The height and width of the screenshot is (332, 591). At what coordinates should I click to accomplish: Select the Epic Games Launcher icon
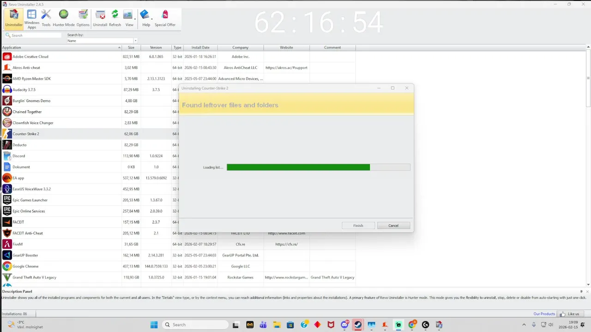[7, 200]
